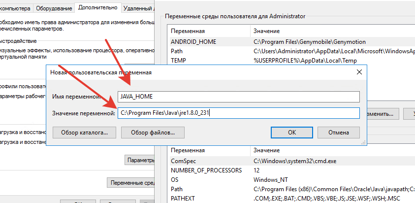Click the JAVA_HOME variable name field
Image resolution: width=415 pixels, height=203 pixels.
point(239,97)
